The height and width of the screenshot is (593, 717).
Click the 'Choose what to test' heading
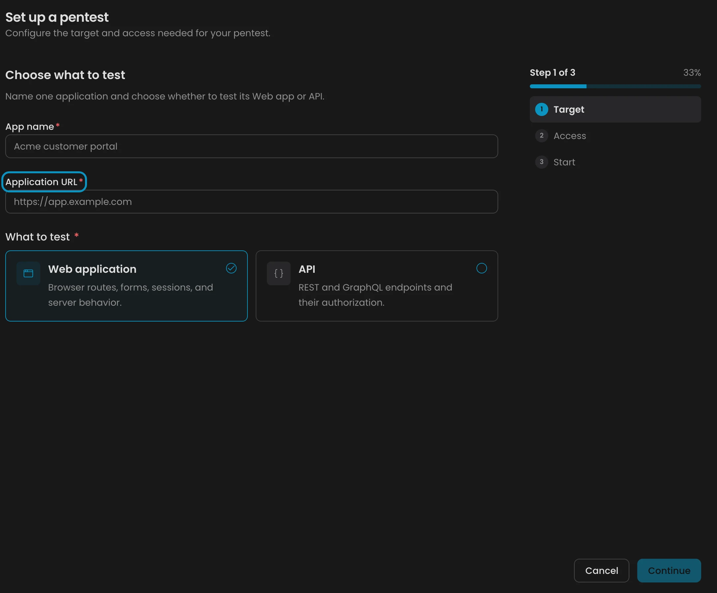(65, 75)
